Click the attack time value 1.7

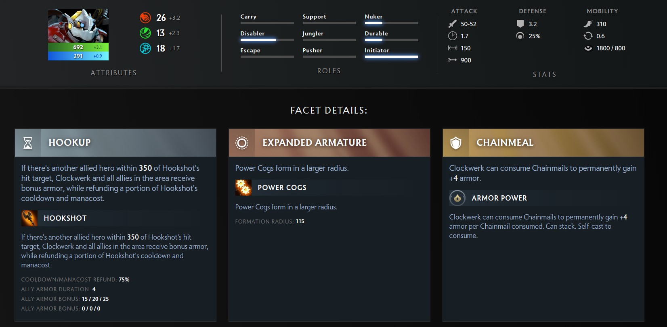click(465, 36)
